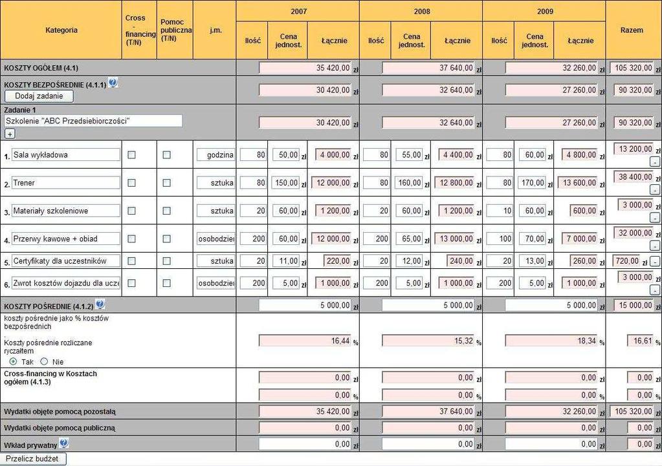Tick Pomoc publiczna checkbox for Przerwy kawowe
Screen dimensions: 662x466
point(167,238)
